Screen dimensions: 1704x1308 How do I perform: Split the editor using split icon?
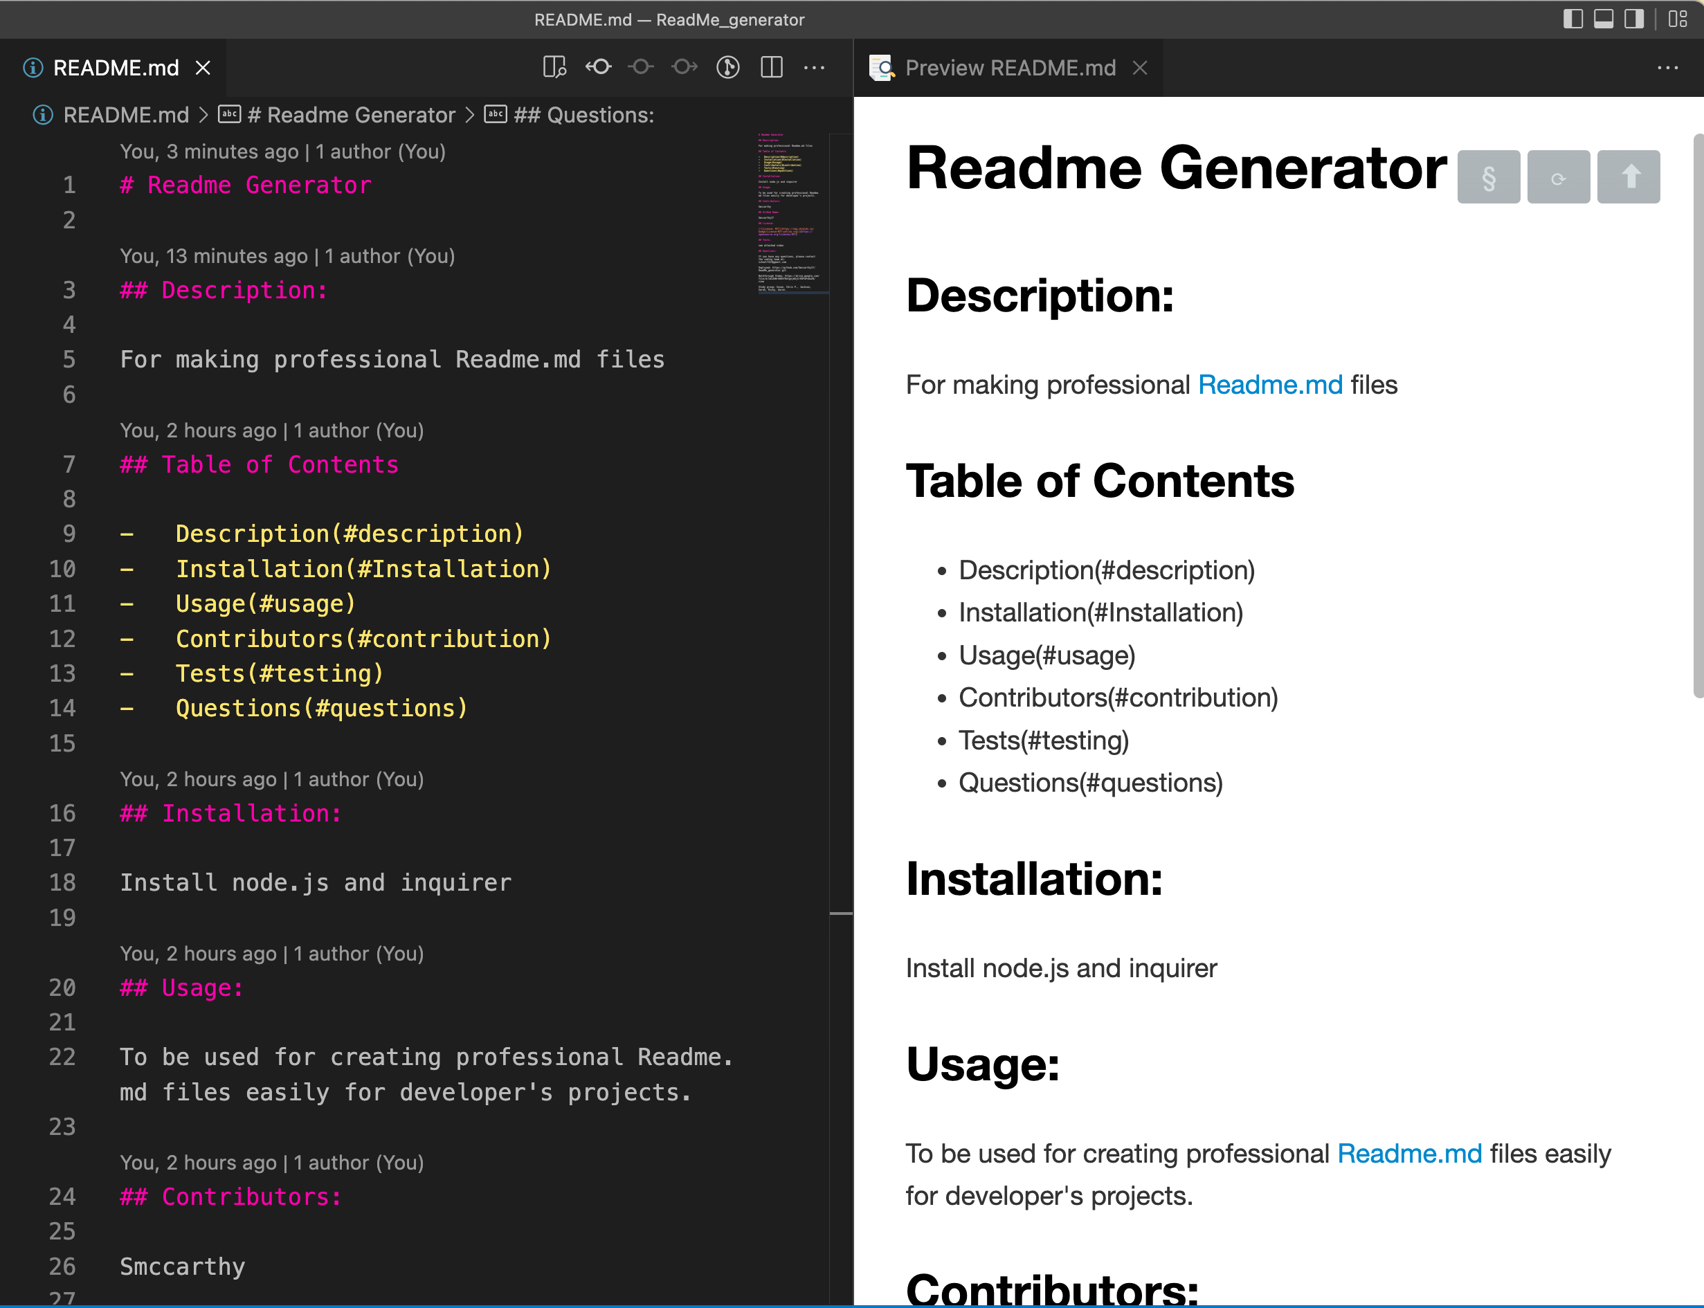(x=772, y=68)
